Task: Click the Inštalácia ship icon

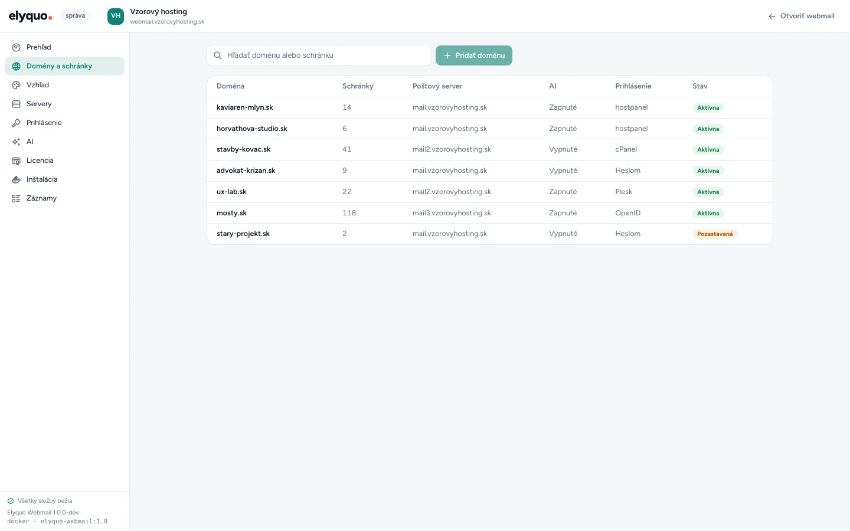Action: [x=17, y=179]
